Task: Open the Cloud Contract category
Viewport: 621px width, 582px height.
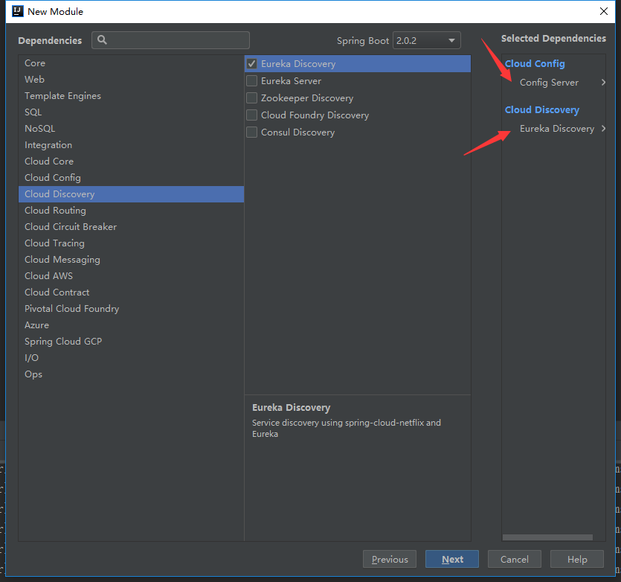Action: [x=131, y=292]
